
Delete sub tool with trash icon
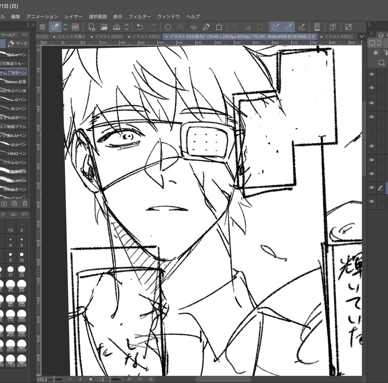coord(25,203)
